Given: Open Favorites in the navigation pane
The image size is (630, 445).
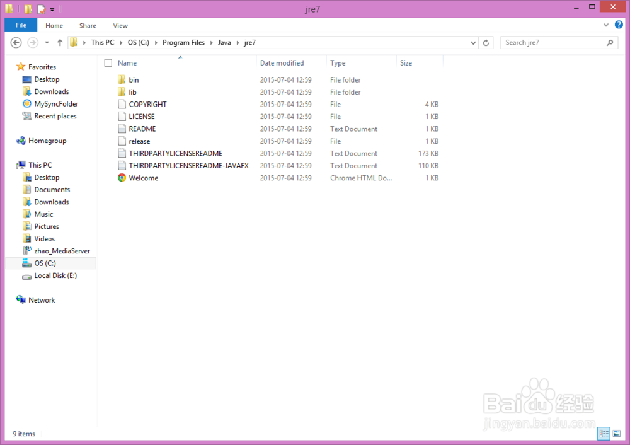Looking at the screenshot, I should pyautogui.click(x=42, y=67).
